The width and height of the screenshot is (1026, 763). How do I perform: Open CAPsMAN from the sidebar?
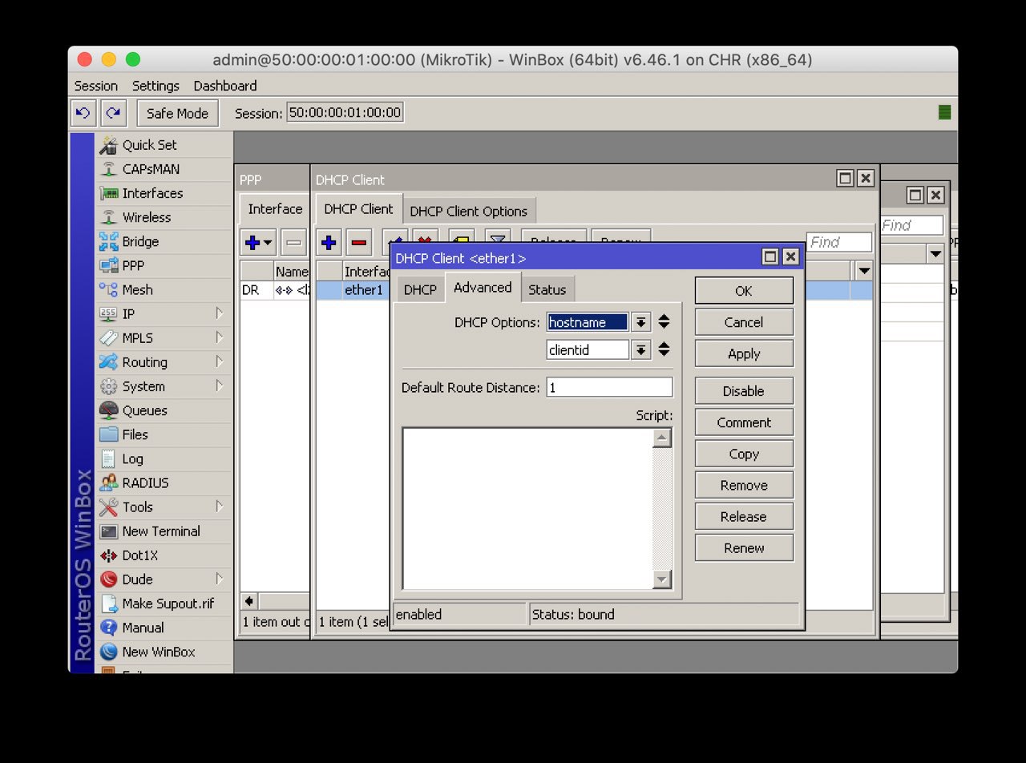click(151, 169)
